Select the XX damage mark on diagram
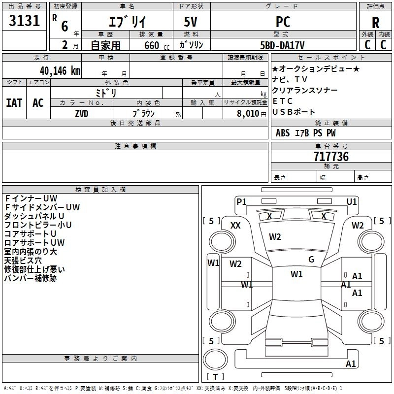 236,225
